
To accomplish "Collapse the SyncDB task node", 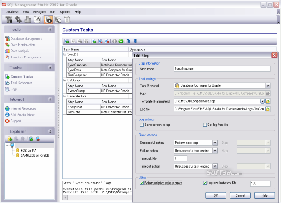I will click(65, 54).
